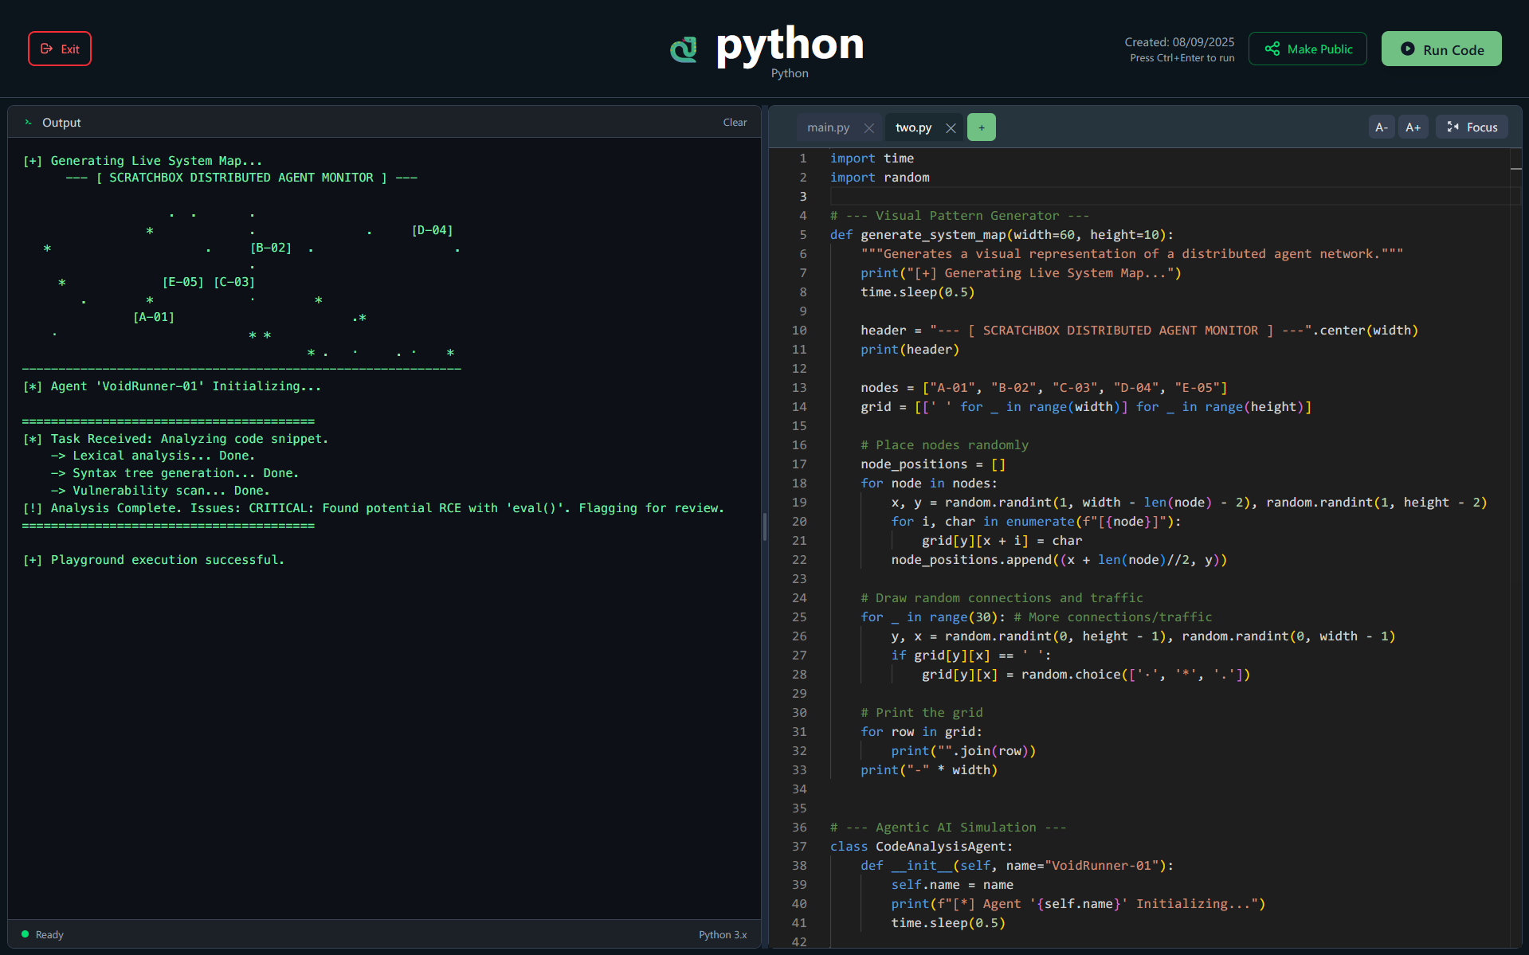Close the two.py tab

pos(951,127)
